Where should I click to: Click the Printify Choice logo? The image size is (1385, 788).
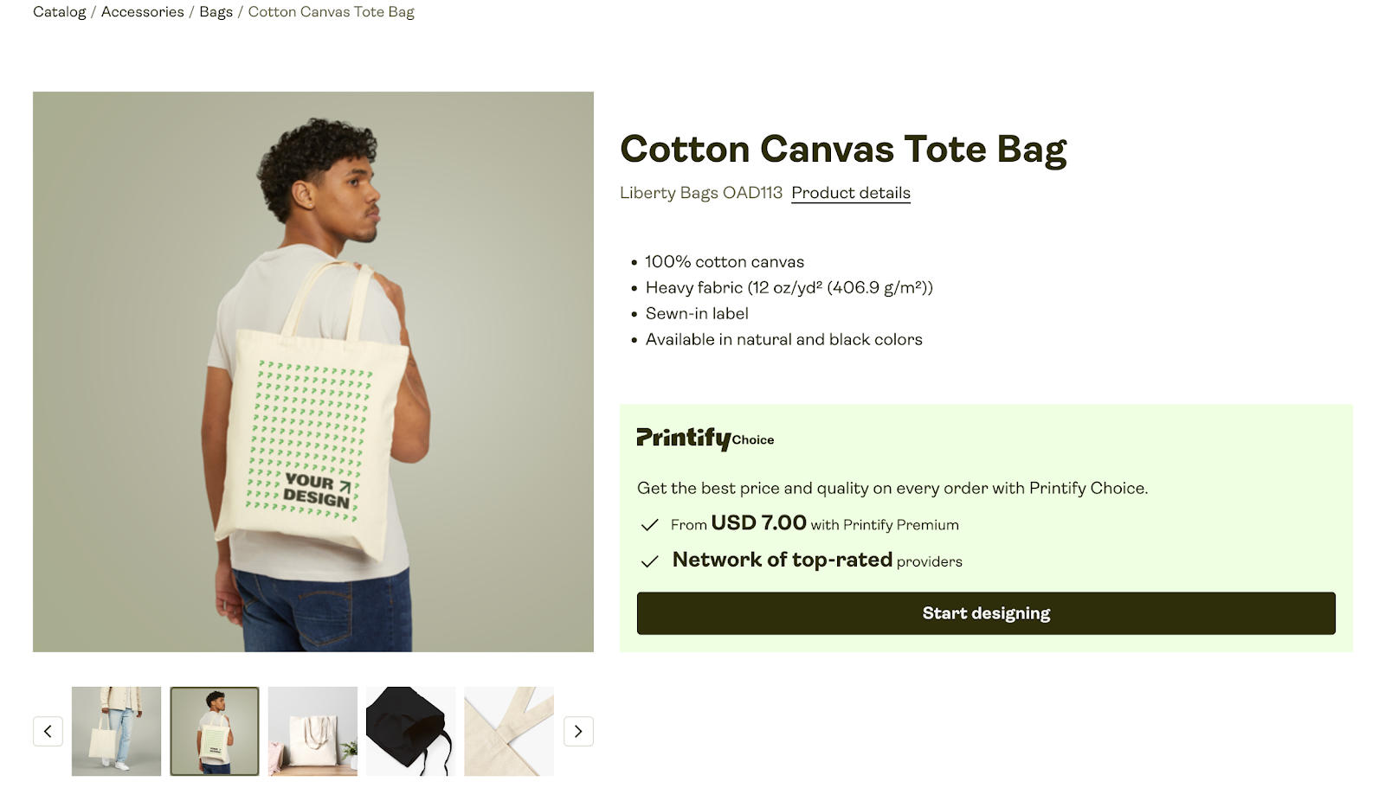704,439
